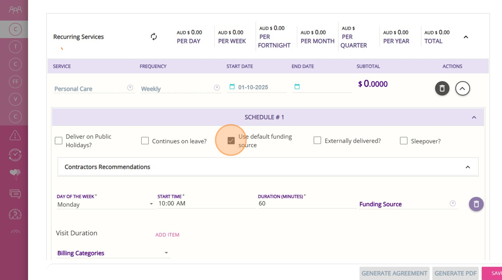This screenshot has height=280, width=502.
Task: Click the refresh icon beside Recurring Services
Action: 154,37
